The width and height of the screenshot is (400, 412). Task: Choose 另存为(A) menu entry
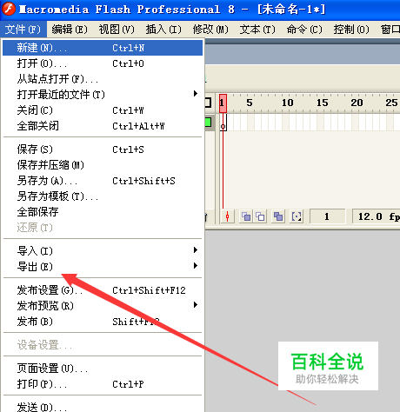[x=103, y=181]
